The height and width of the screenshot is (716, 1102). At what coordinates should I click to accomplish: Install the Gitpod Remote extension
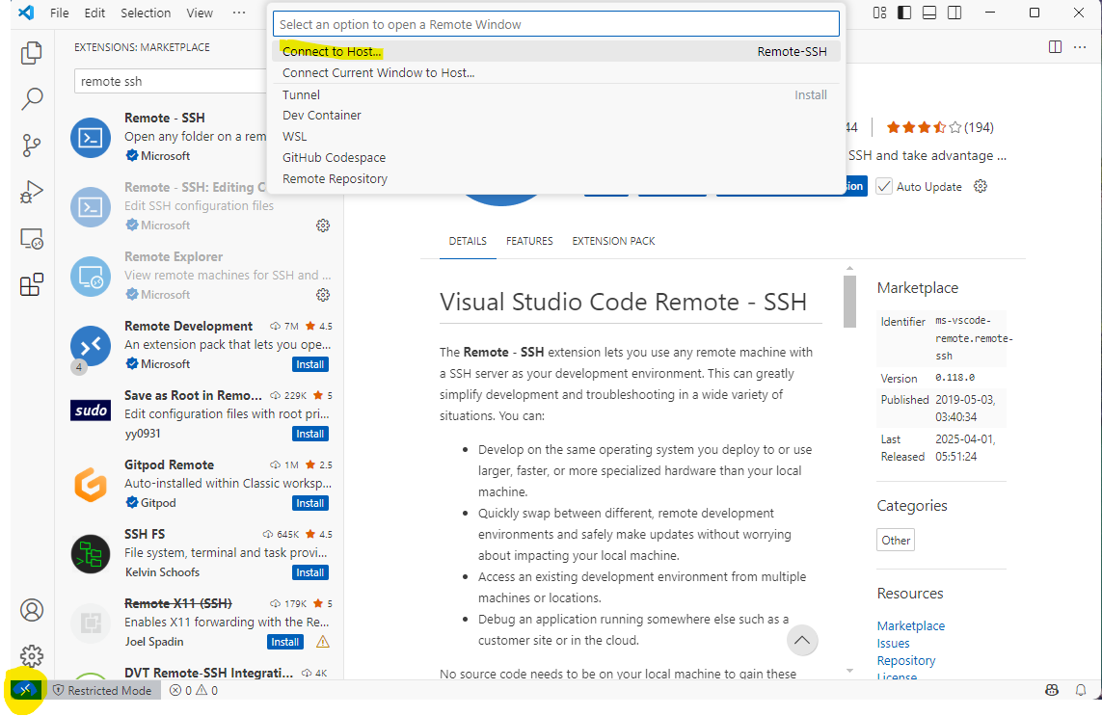(x=309, y=503)
